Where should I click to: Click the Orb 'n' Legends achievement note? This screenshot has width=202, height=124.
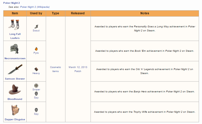145,71
